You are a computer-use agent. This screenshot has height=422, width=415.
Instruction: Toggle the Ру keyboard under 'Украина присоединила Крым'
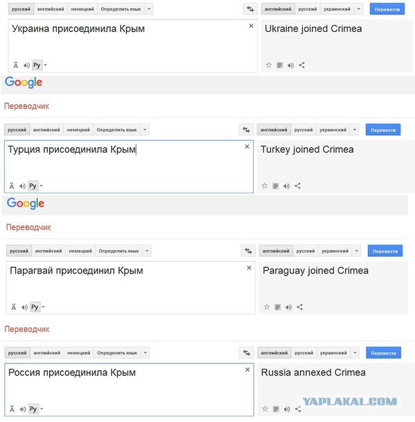[37, 65]
